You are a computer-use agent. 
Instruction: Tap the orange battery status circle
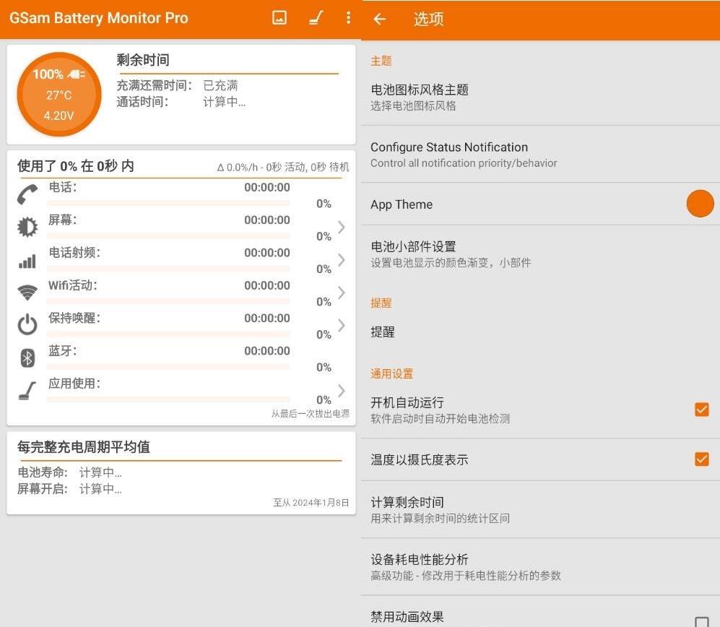click(x=59, y=95)
